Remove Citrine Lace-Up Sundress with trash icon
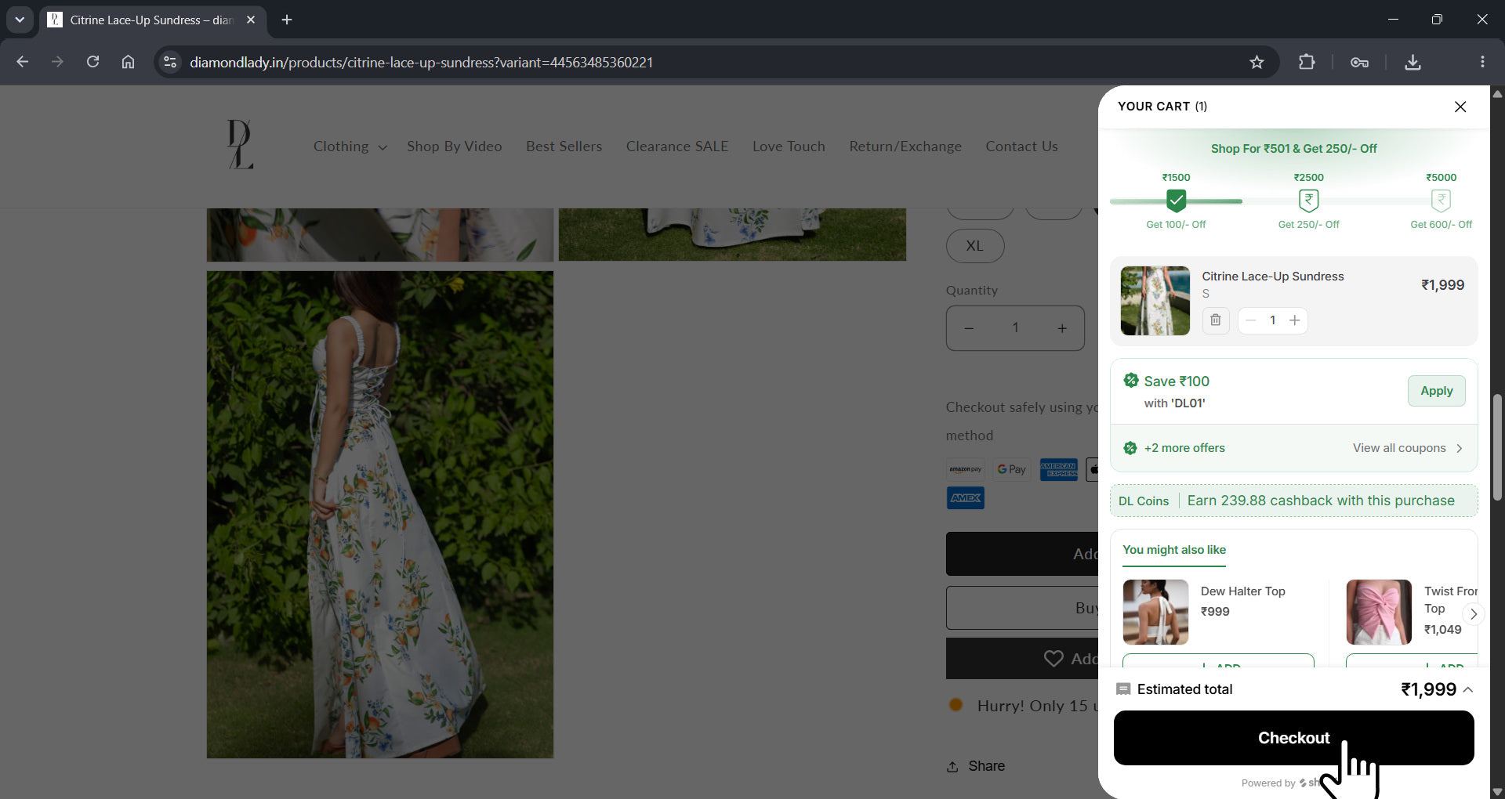This screenshot has width=1505, height=799. point(1215,320)
